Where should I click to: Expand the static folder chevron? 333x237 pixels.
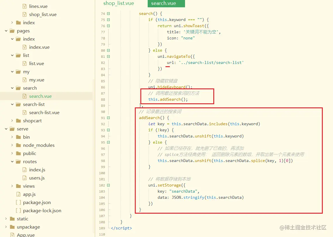click(6, 219)
